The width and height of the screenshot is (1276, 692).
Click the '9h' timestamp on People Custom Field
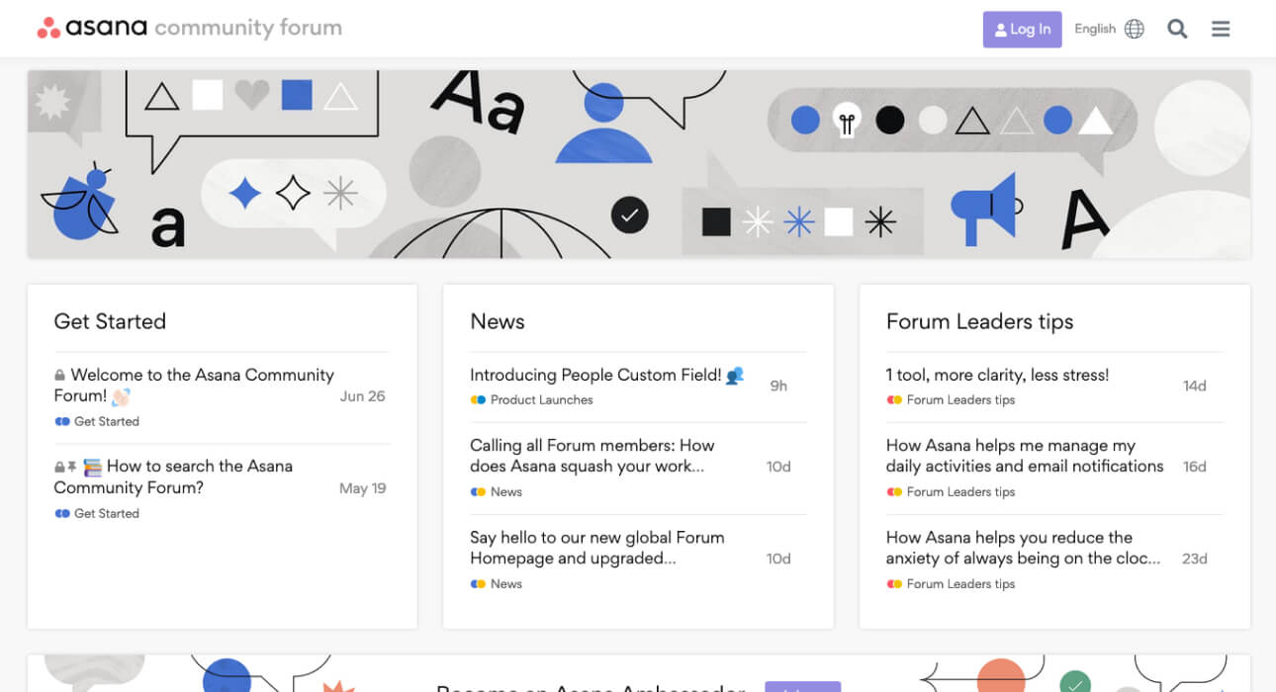778,386
